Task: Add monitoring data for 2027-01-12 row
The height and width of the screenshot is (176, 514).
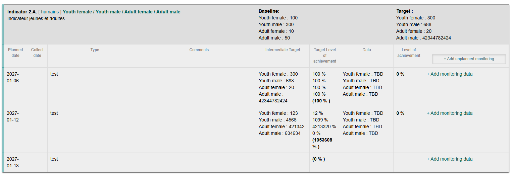Action: click(450, 113)
